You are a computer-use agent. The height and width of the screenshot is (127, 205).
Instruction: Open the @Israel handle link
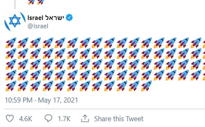tap(38, 26)
